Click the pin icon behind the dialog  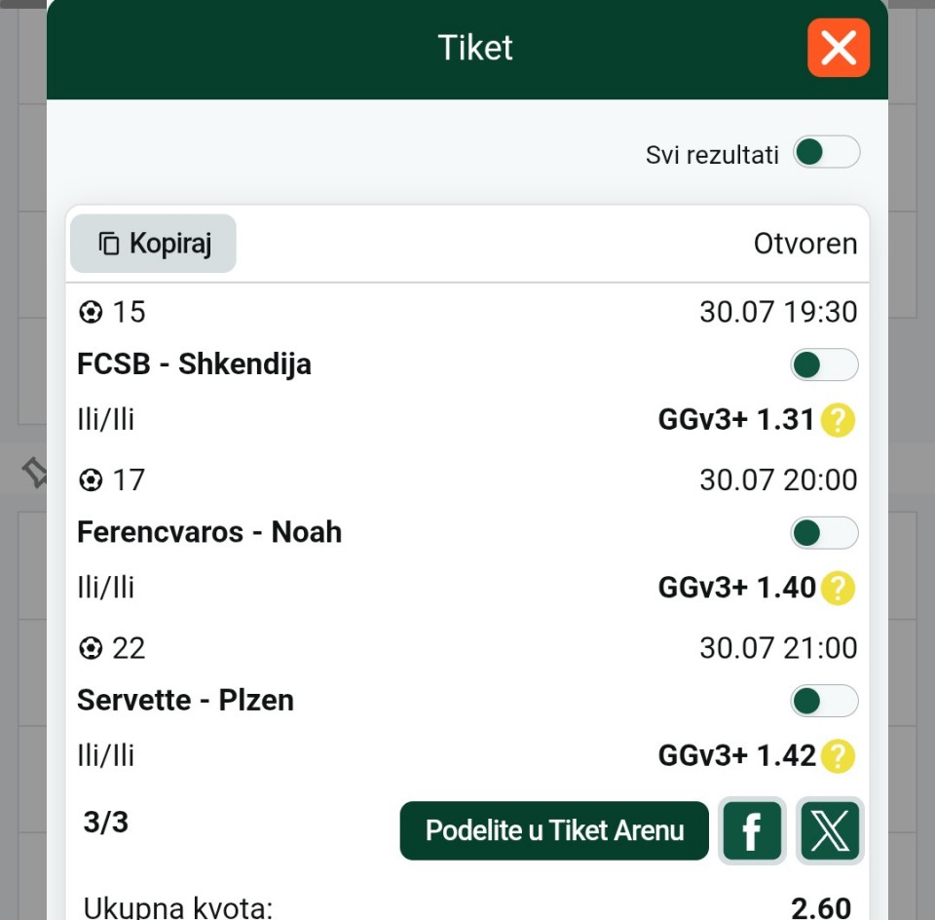(x=35, y=473)
